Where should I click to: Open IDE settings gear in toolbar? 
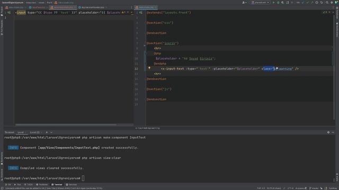pyautogui.click(x=332, y=3)
